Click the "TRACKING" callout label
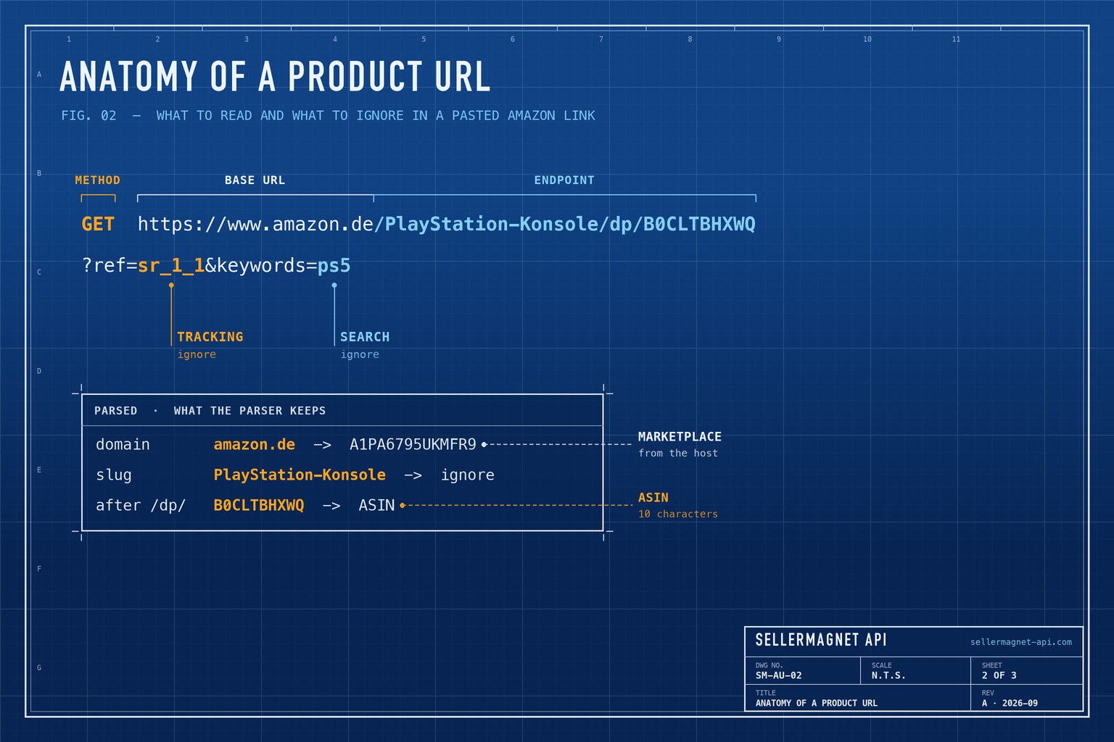 pyautogui.click(x=210, y=337)
